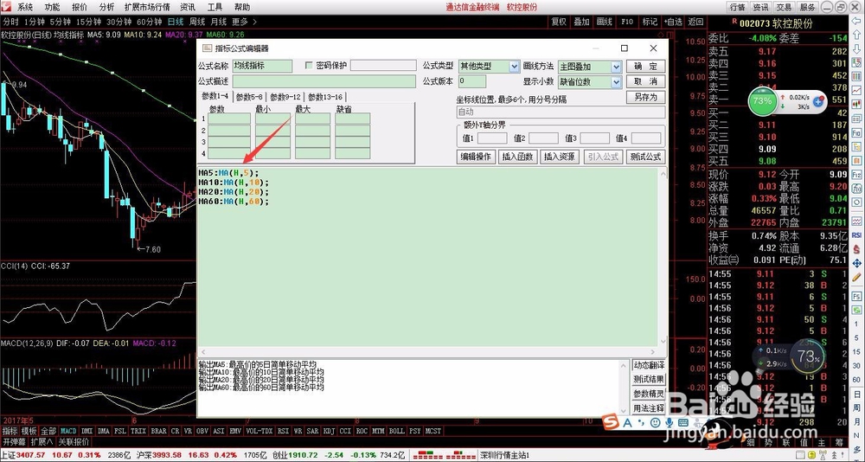This screenshot has height=462, width=865.
Task: Switch to the 参数9-12 tab
Action: click(285, 97)
